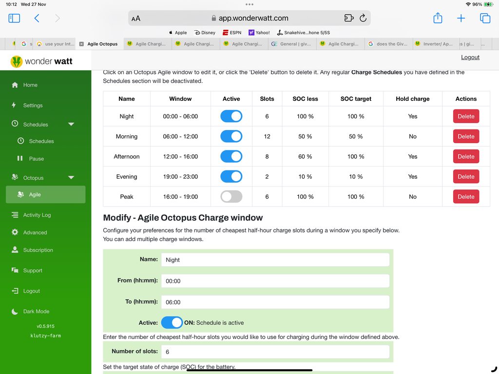
Task: Open Subscription via the person icon
Action: [15, 250]
